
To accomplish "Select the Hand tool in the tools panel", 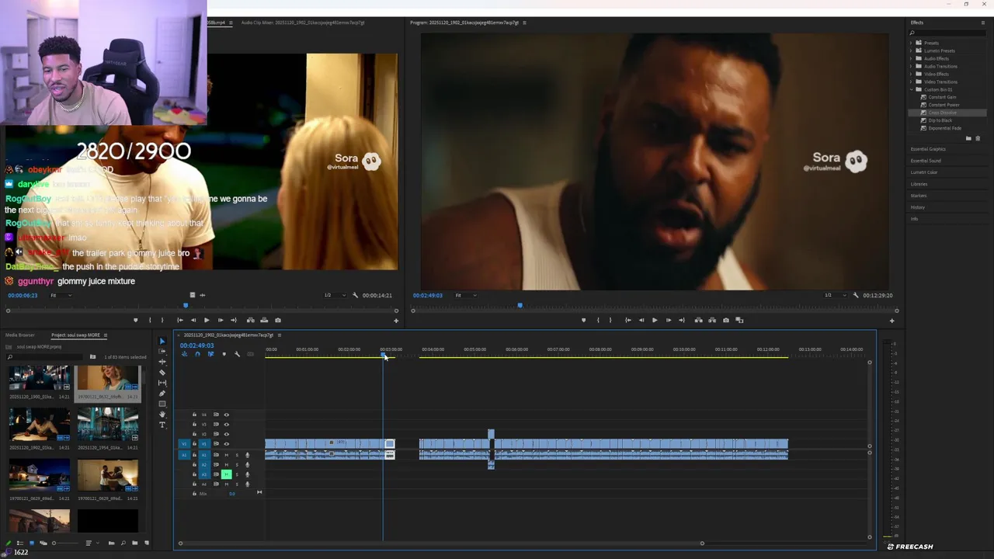I will pos(162,415).
